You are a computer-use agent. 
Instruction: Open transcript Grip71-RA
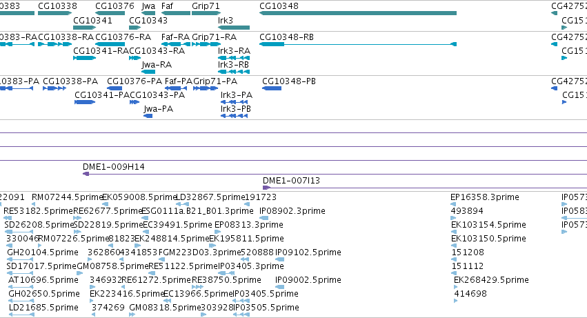[214, 37]
